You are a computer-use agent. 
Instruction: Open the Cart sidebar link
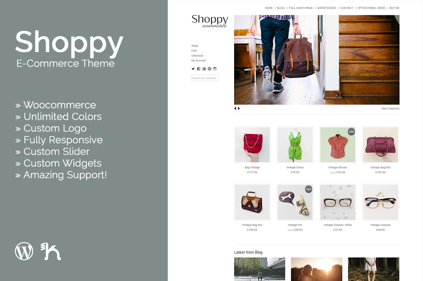(194, 51)
